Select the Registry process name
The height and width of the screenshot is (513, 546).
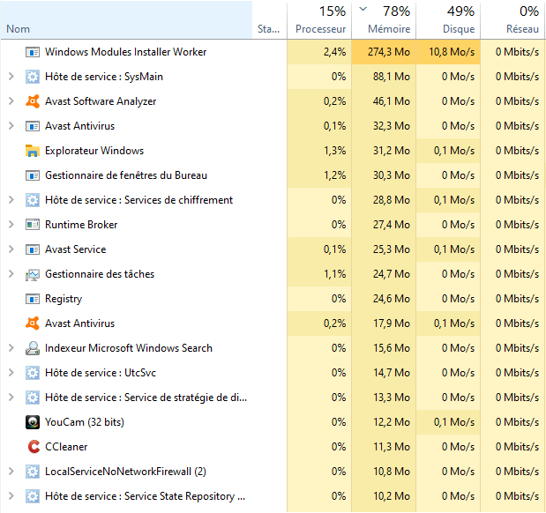pyautogui.click(x=64, y=299)
